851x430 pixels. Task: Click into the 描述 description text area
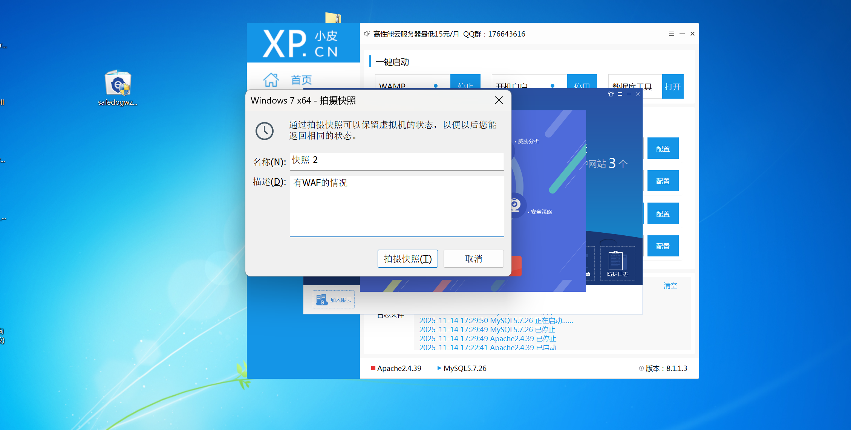pyautogui.click(x=396, y=206)
